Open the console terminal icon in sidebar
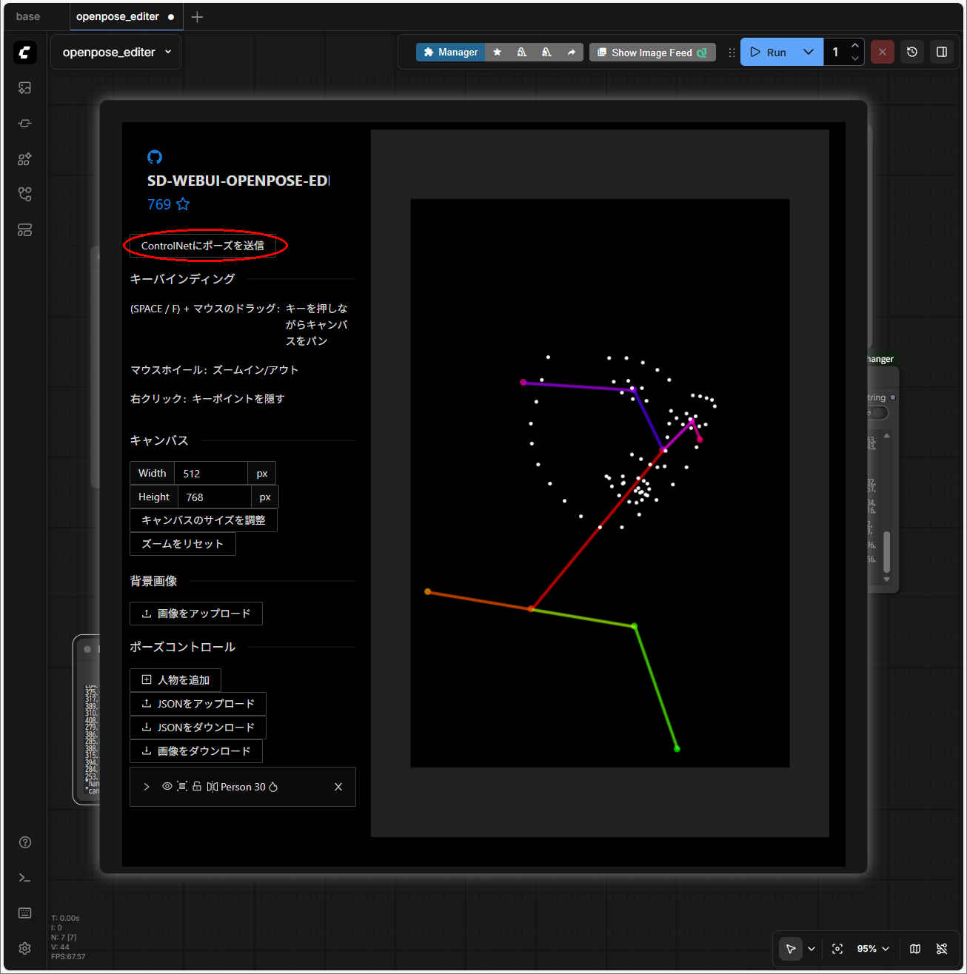 [24, 877]
